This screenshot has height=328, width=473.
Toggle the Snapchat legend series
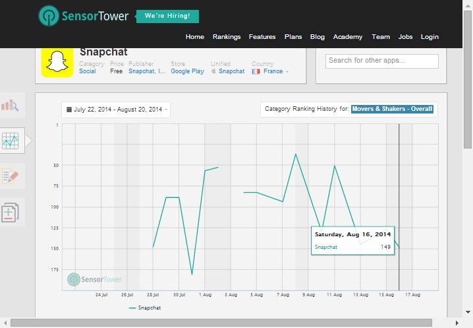click(x=145, y=308)
